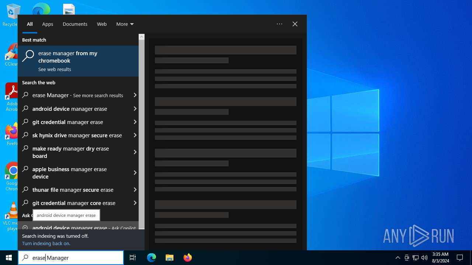Screen dimensions: 472x265
Task: Expand arrow for android device manager erase
Action: pos(135,109)
